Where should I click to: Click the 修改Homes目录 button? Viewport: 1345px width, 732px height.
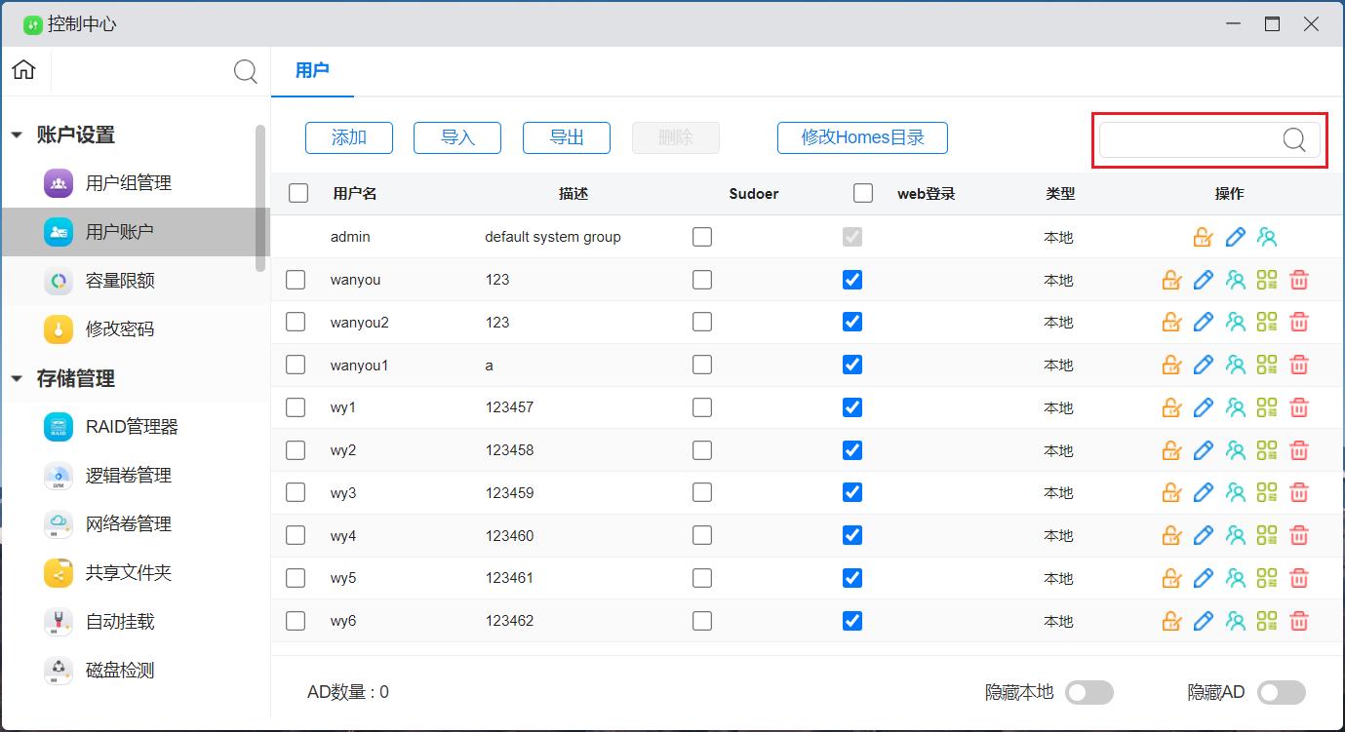click(x=862, y=137)
